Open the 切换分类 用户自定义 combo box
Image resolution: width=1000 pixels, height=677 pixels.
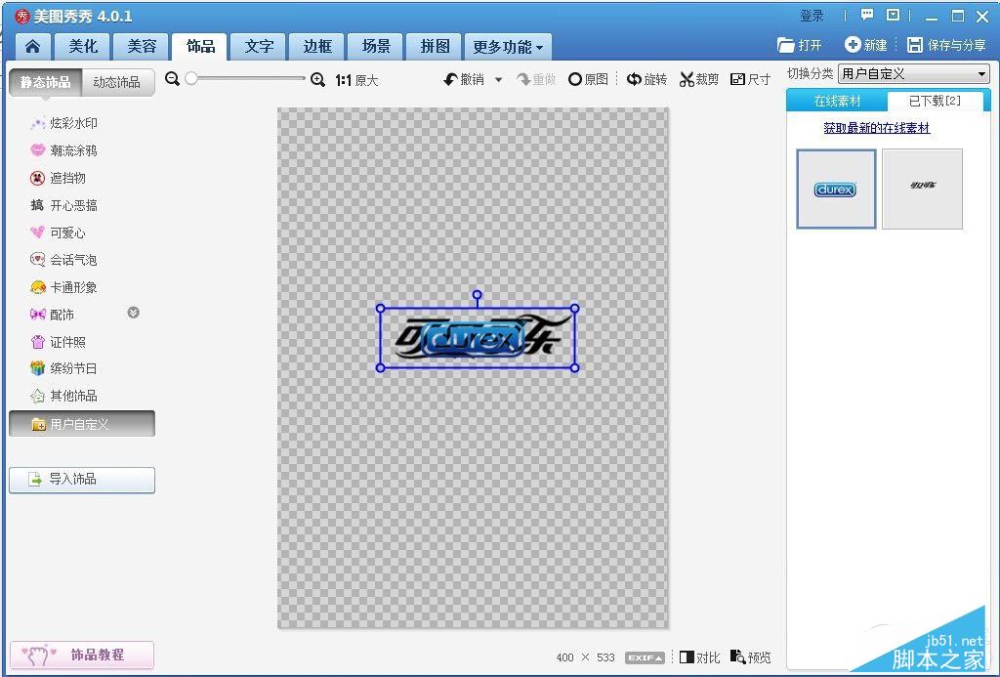(x=914, y=74)
